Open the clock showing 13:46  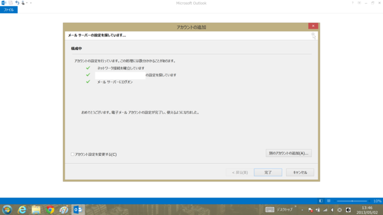coord(367,210)
